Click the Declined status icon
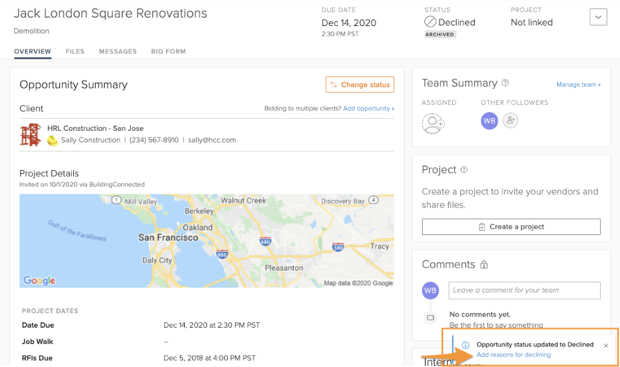 coord(430,22)
